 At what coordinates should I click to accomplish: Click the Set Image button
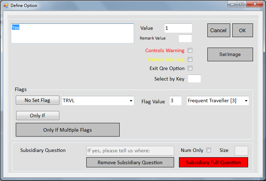[x=230, y=55]
